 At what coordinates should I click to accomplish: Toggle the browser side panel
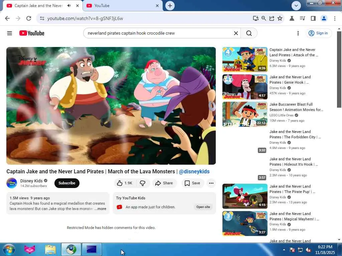313,18
